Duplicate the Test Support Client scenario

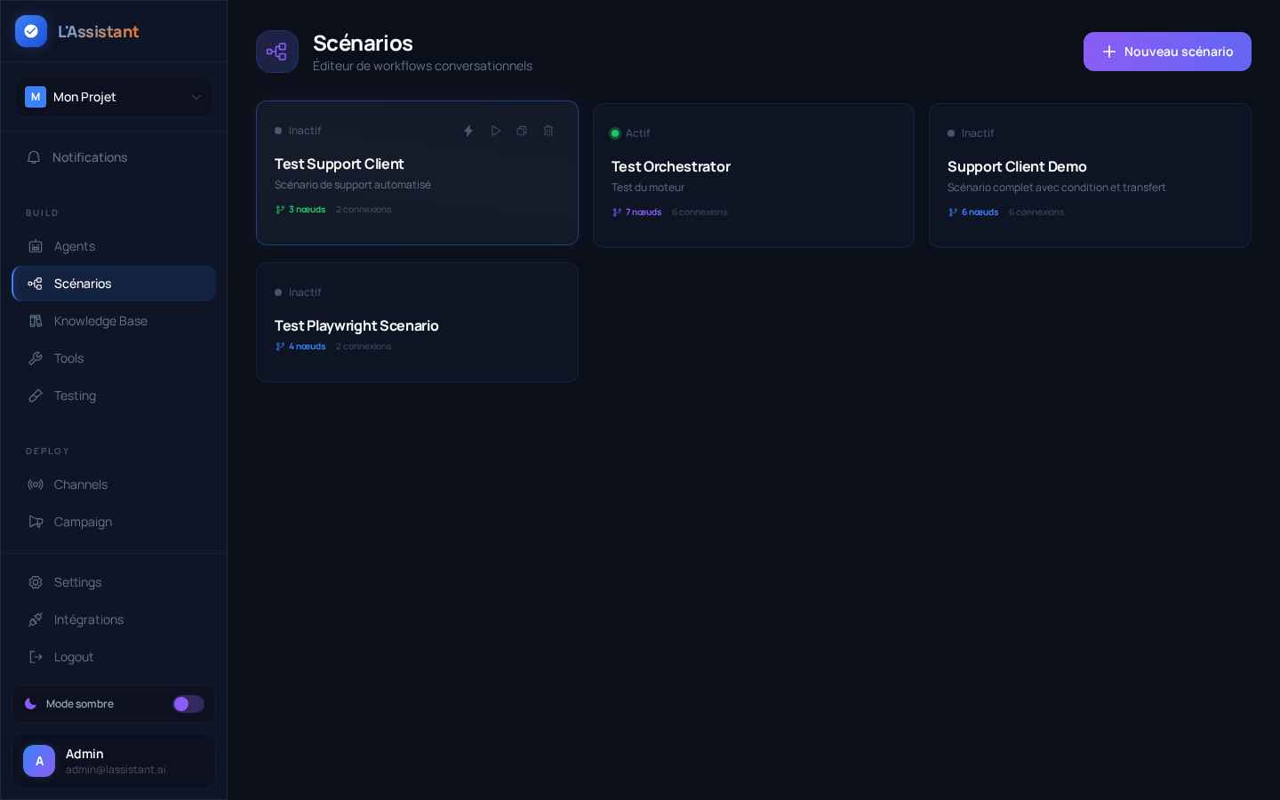tap(522, 131)
